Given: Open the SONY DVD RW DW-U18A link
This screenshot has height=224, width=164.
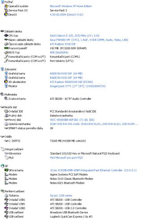Looking at the screenshot, I should coord(94,124).
